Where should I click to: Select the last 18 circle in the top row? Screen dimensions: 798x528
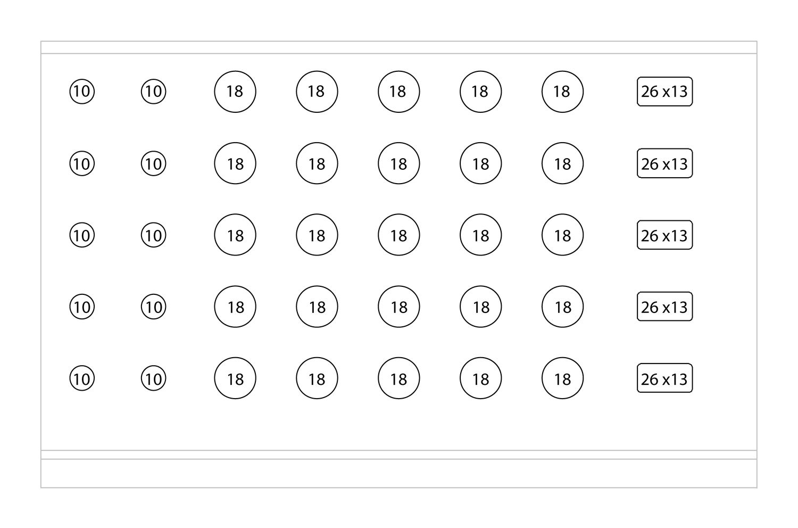pos(562,92)
